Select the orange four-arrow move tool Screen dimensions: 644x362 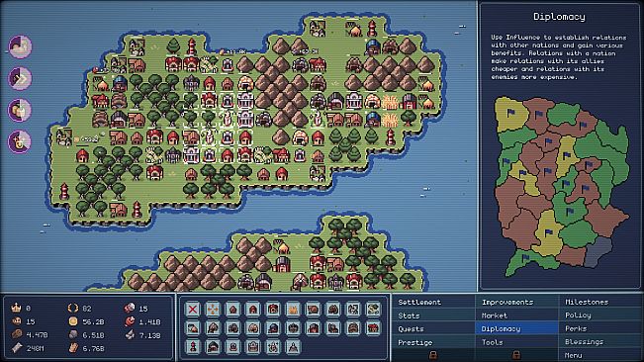click(x=213, y=309)
